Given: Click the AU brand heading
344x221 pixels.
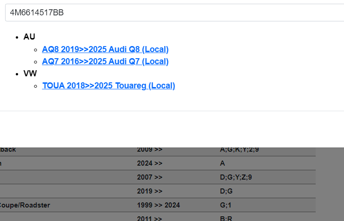Looking at the screenshot, I should pyautogui.click(x=29, y=37).
